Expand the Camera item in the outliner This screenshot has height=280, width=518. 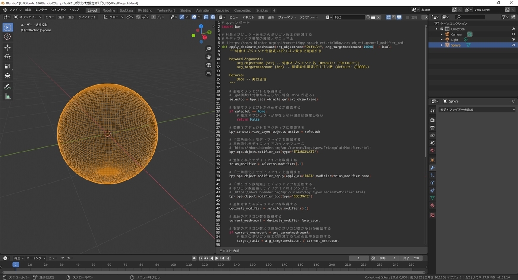[442, 34]
